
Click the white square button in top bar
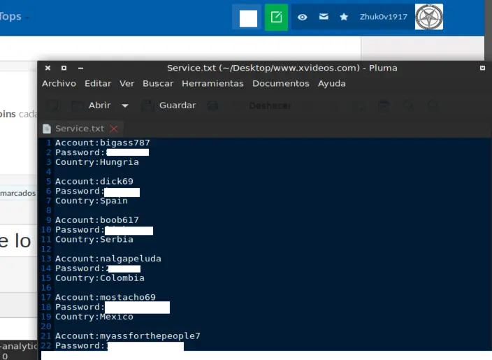(x=248, y=18)
